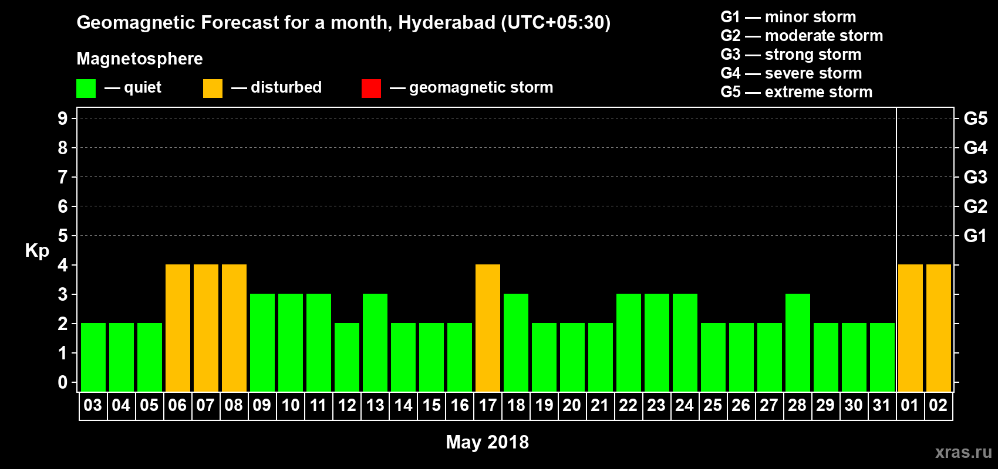The height and width of the screenshot is (469, 998).
Task: Select the orange bar for day 06
Action: click(178, 328)
